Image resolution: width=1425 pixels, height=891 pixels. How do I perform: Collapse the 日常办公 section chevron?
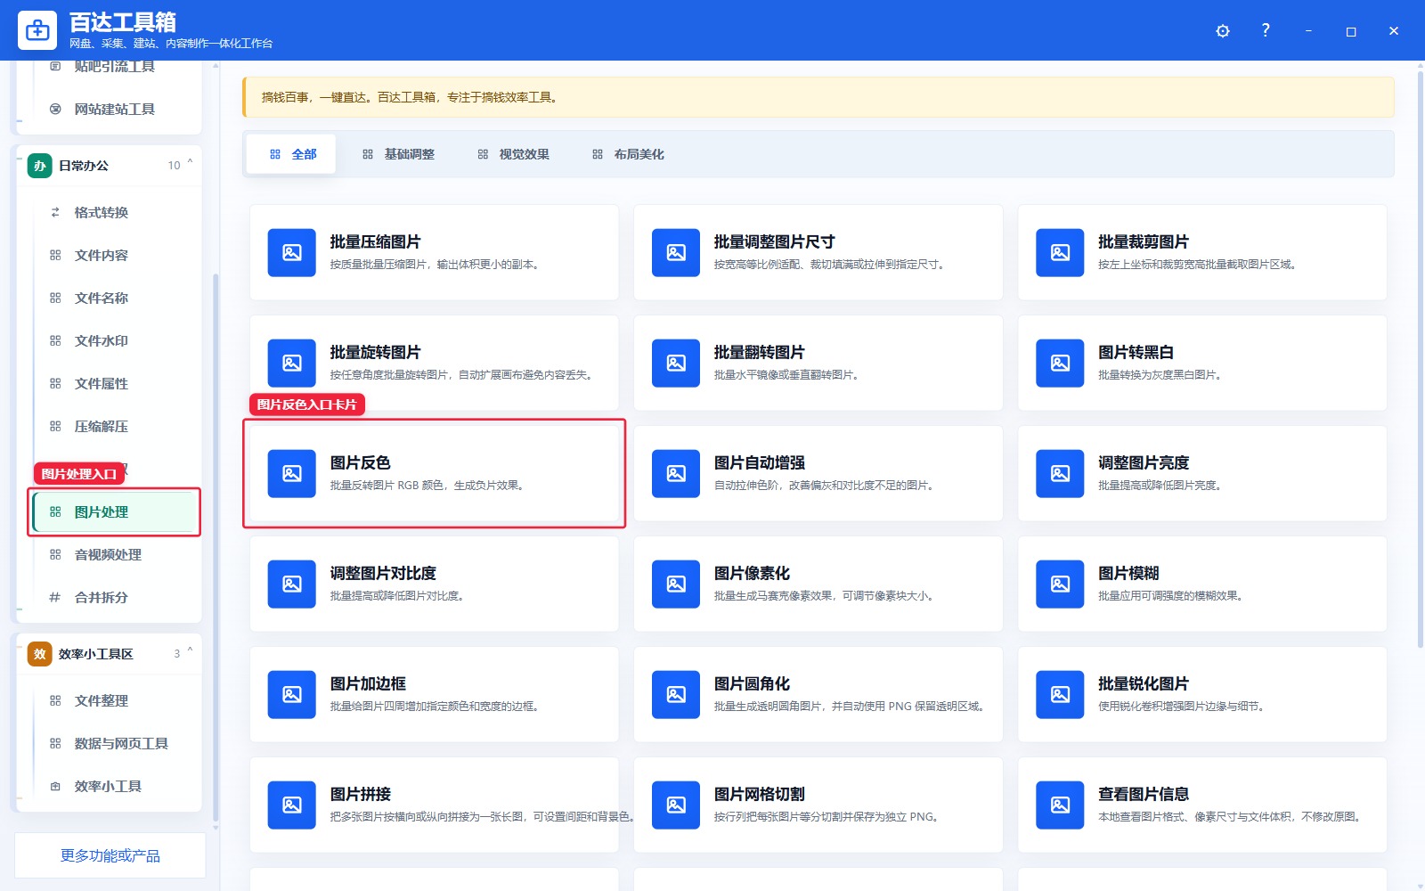click(190, 163)
